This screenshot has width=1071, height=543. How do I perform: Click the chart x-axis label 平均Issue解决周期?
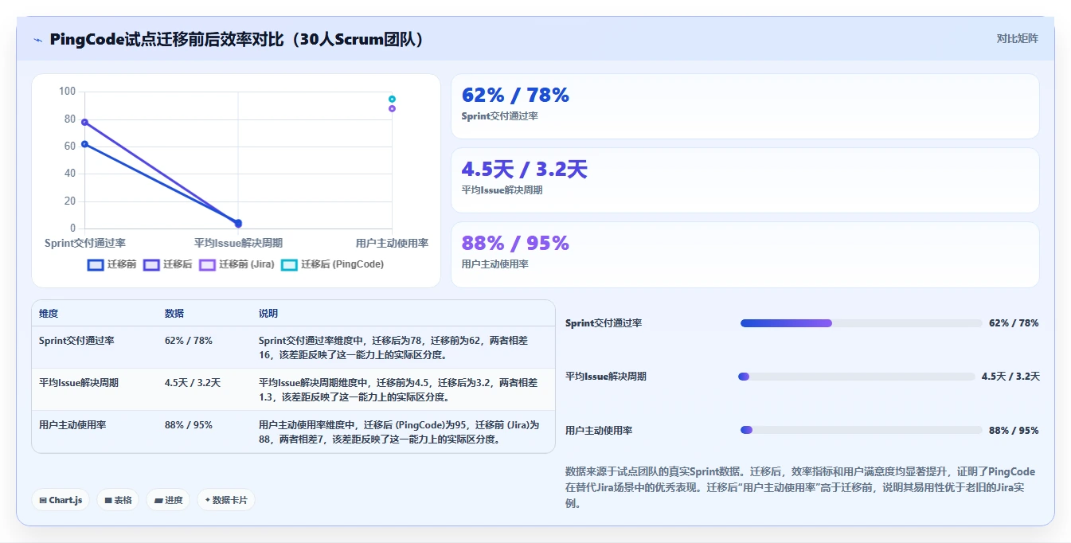(x=238, y=244)
